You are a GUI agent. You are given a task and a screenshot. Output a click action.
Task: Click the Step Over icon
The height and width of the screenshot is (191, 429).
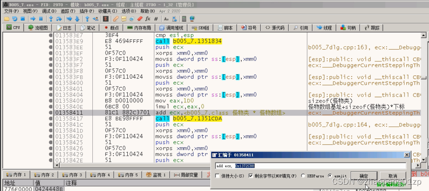(x=59, y=19)
